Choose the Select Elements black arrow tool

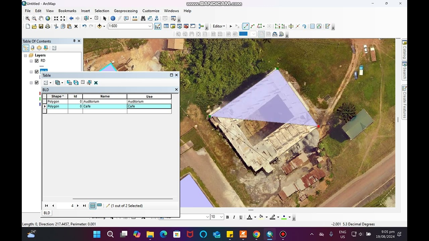105,18
